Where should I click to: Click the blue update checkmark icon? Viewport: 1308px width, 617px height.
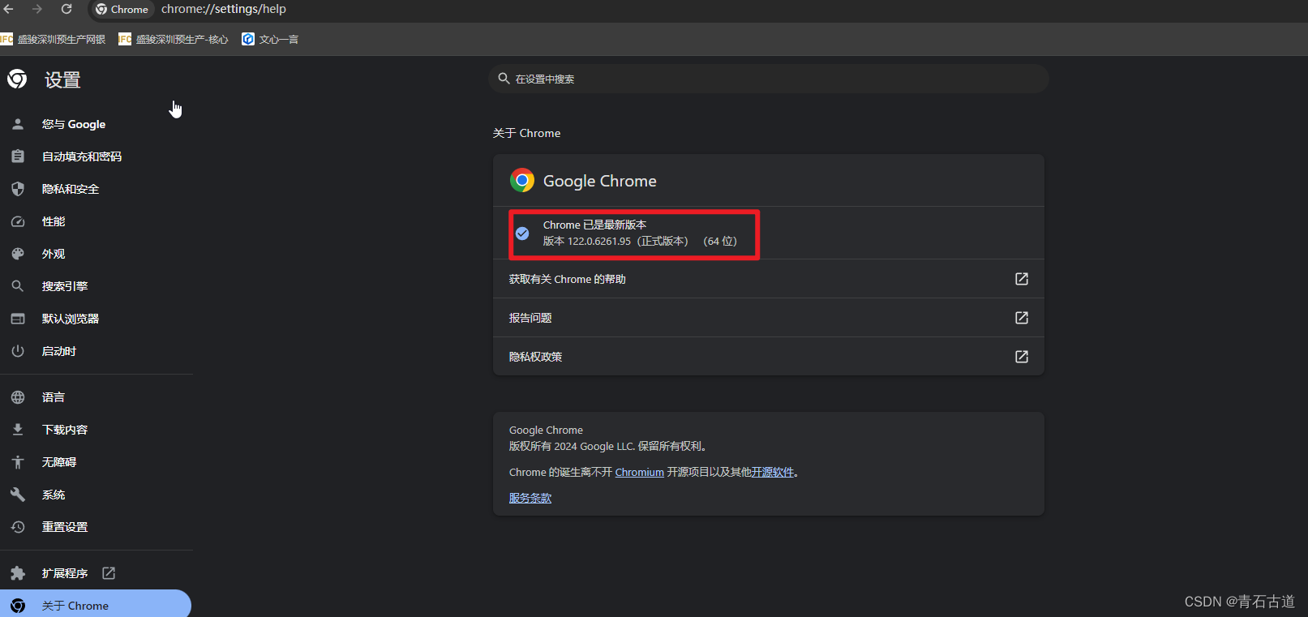pyautogui.click(x=522, y=234)
